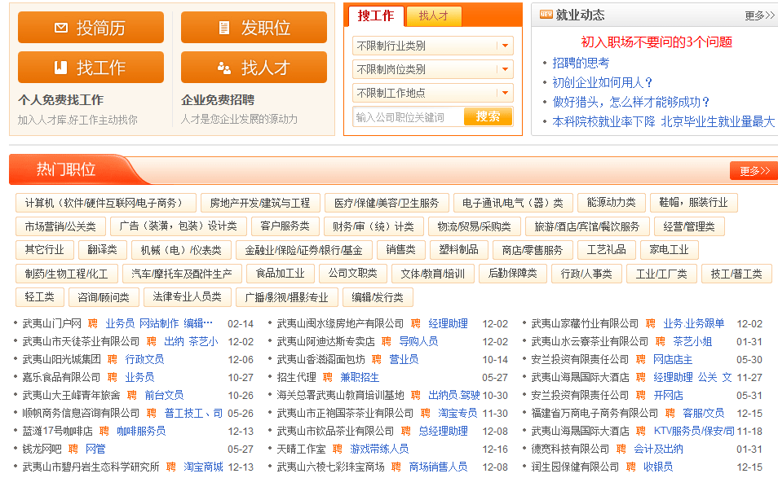Open the 不限制行业类别 dropdown
Screen dimensions: 778x478
coord(433,46)
